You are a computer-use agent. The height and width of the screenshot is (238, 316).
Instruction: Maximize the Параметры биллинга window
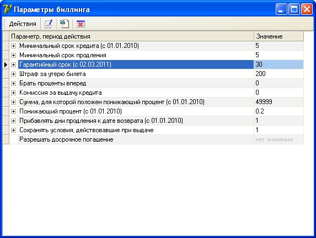(294, 9)
